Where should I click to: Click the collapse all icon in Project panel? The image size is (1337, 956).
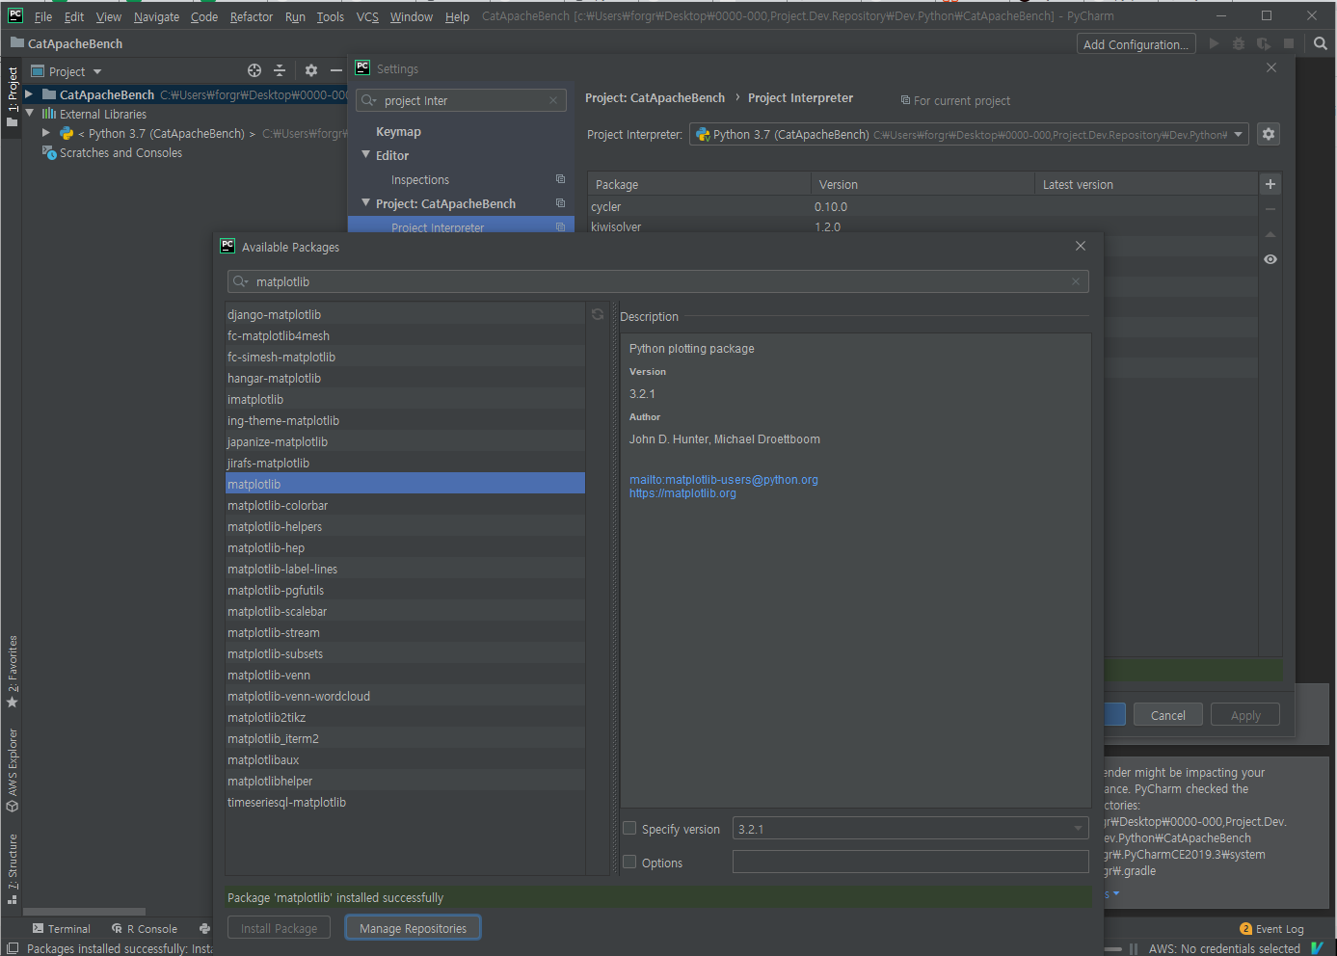tap(280, 70)
